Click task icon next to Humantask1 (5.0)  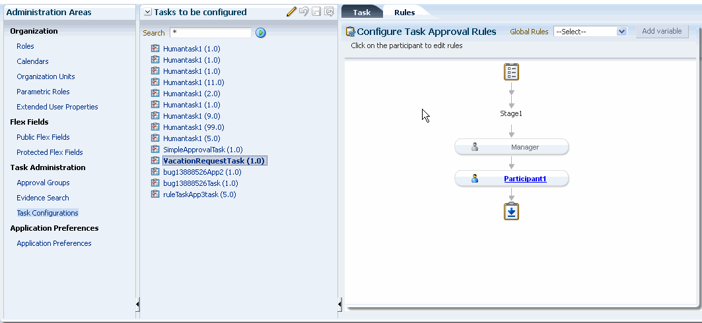pos(155,138)
